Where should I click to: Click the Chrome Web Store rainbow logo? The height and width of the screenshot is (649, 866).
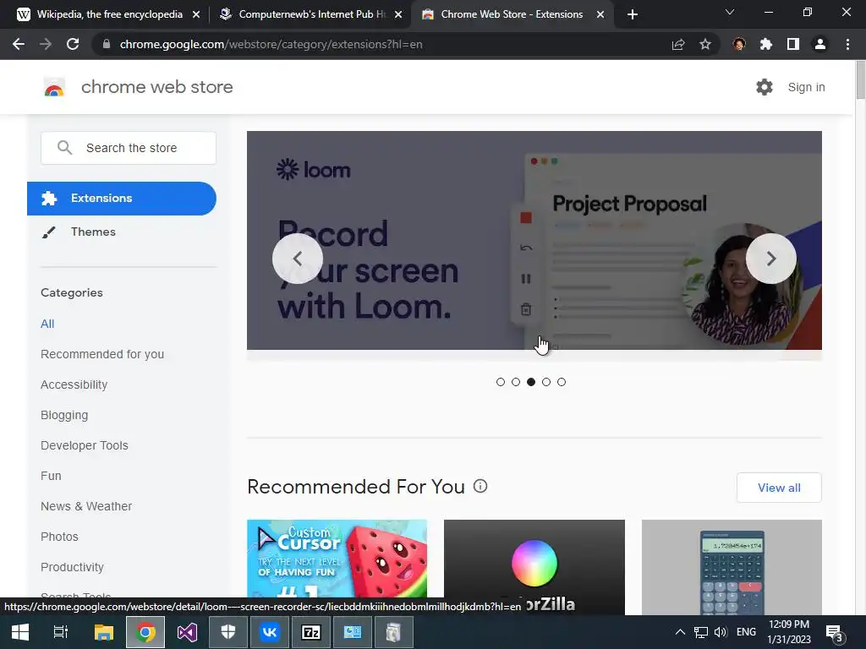coord(54,87)
